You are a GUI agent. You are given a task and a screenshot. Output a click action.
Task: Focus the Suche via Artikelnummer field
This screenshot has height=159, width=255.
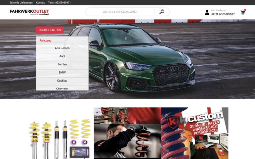120,12
